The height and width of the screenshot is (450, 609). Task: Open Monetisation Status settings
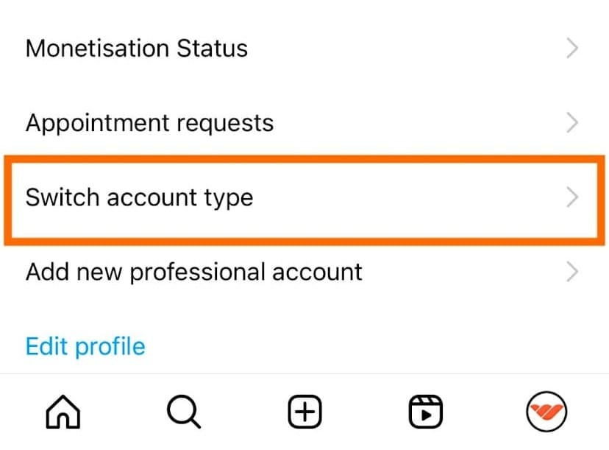pos(136,48)
